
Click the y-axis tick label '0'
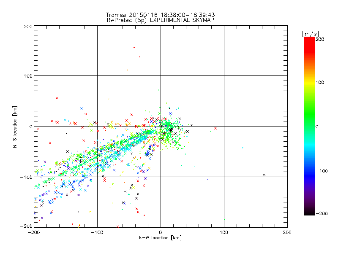31,126
